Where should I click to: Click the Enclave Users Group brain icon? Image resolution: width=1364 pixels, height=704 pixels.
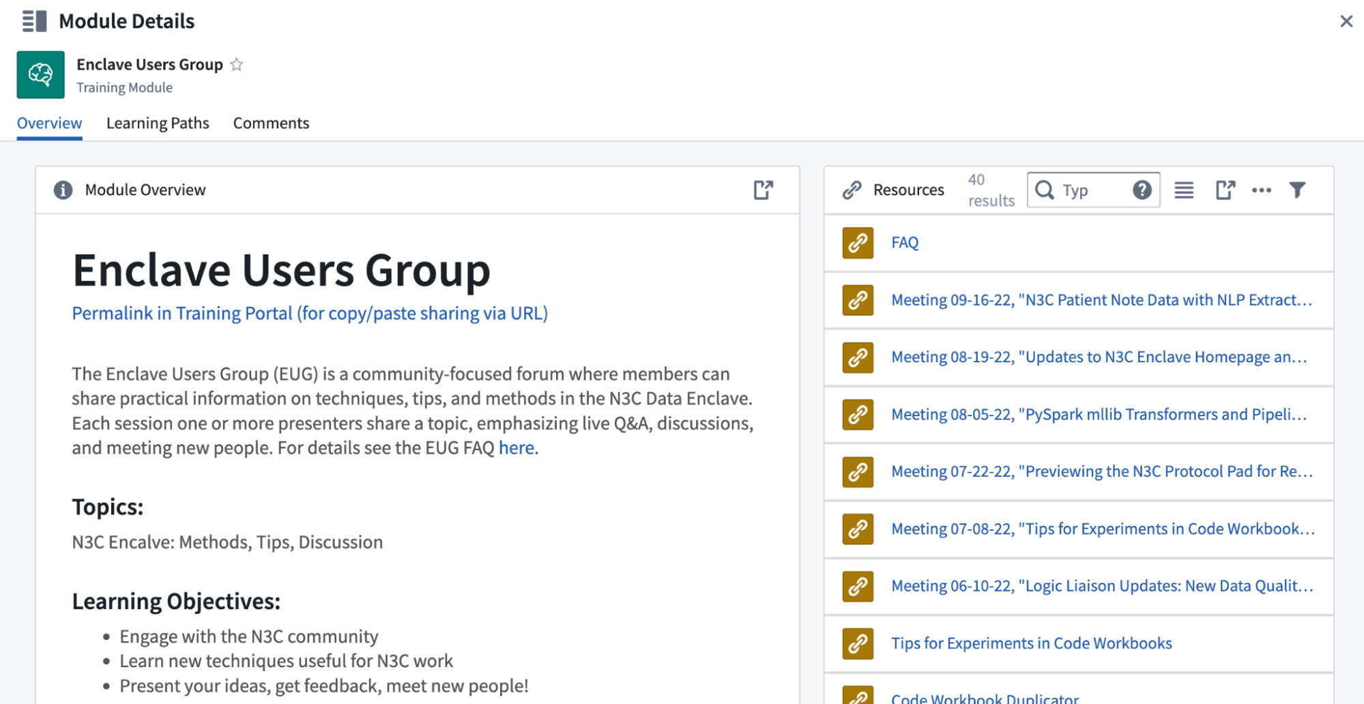(x=41, y=74)
